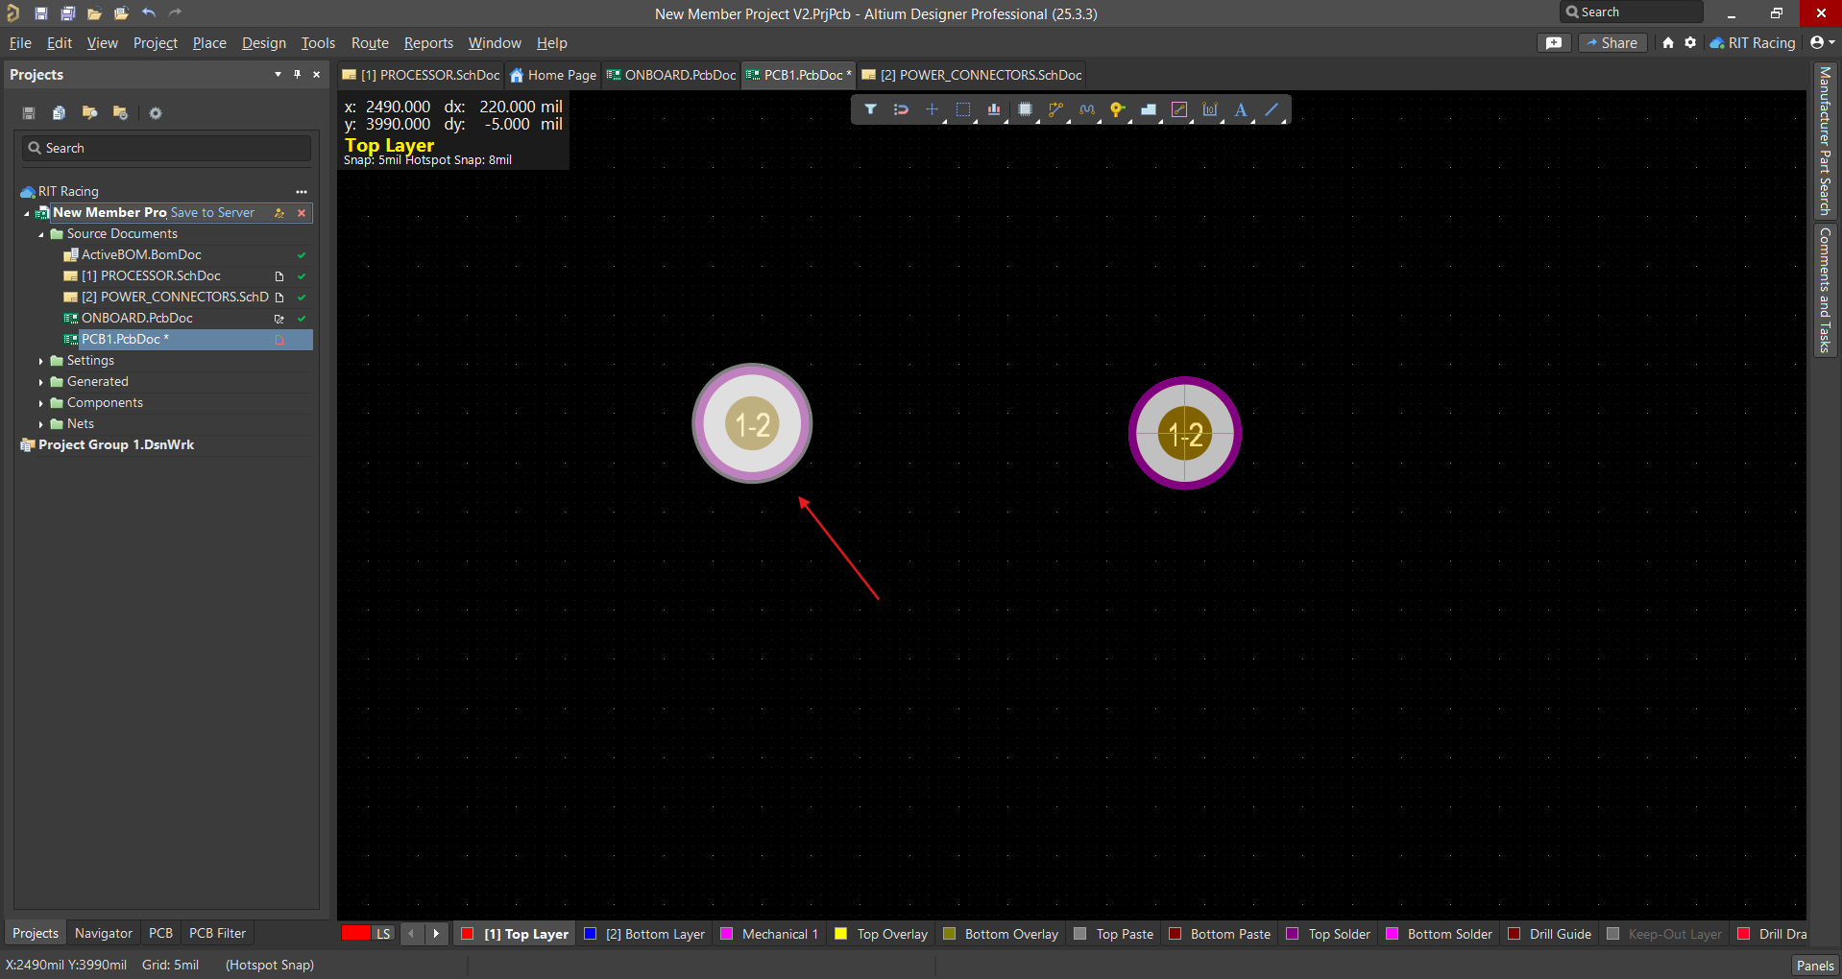This screenshot has width=1842, height=979.
Task: Click the Save icon in title bar
Action: pyautogui.click(x=40, y=13)
